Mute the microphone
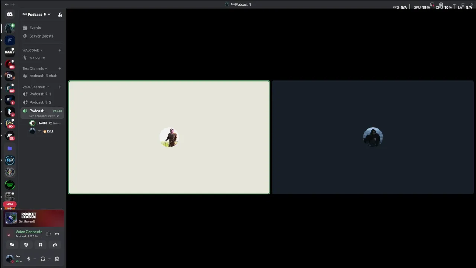The height and width of the screenshot is (268, 476). point(29,259)
